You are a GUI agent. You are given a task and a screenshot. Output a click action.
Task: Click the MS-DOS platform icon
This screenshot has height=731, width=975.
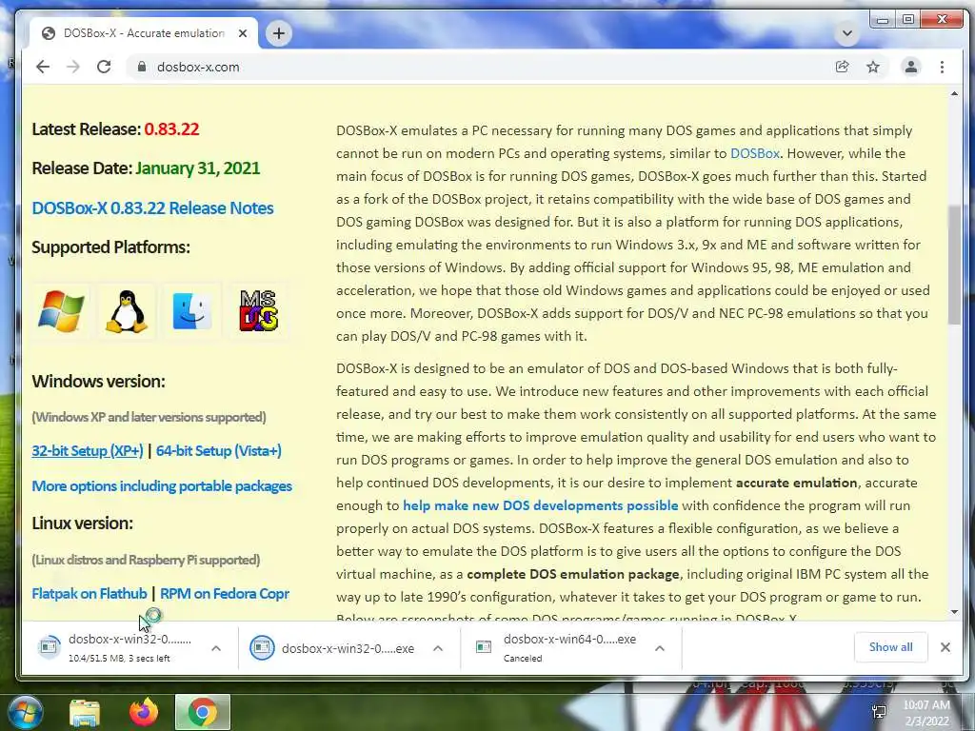pos(259,311)
